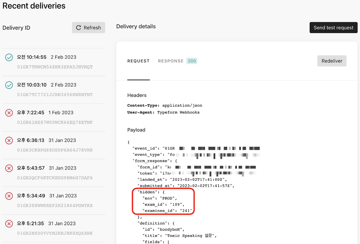Click the green check icon for 오전 10:03:10
This screenshot has width=360, height=244.
tap(9, 85)
